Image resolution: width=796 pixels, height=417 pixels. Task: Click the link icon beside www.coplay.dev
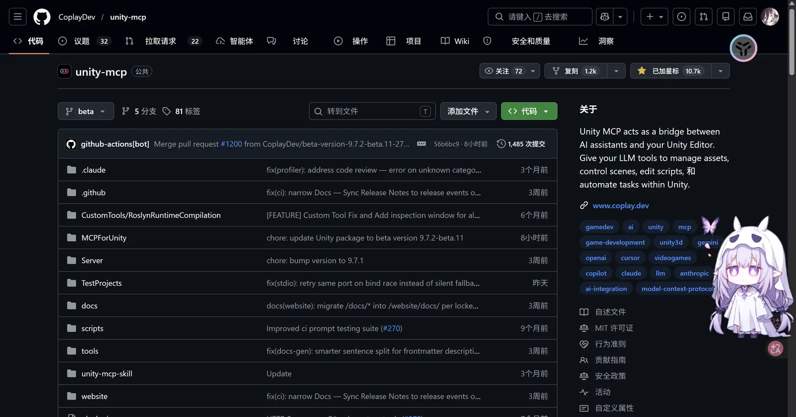click(x=584, y=205)
